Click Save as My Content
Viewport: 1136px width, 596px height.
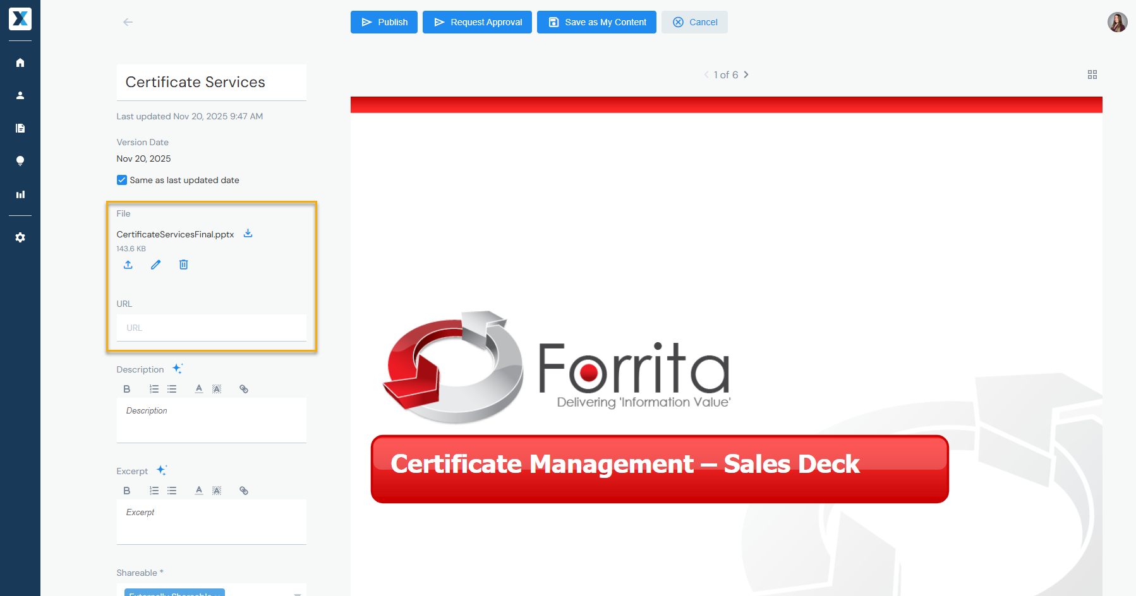(596, 22)
